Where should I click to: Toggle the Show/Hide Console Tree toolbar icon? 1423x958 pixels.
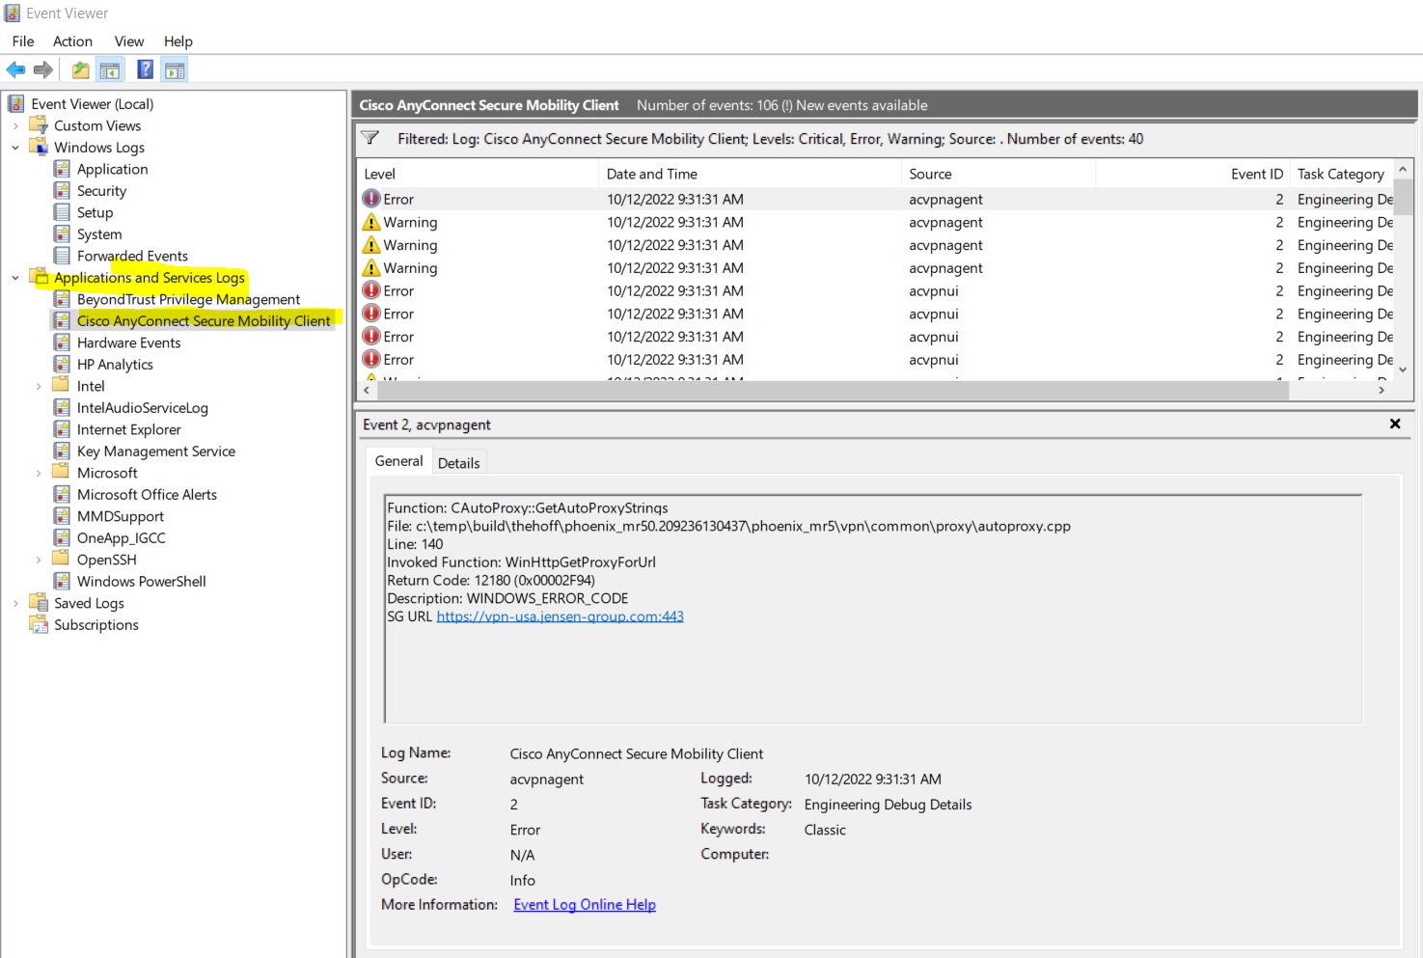[110, 69]
